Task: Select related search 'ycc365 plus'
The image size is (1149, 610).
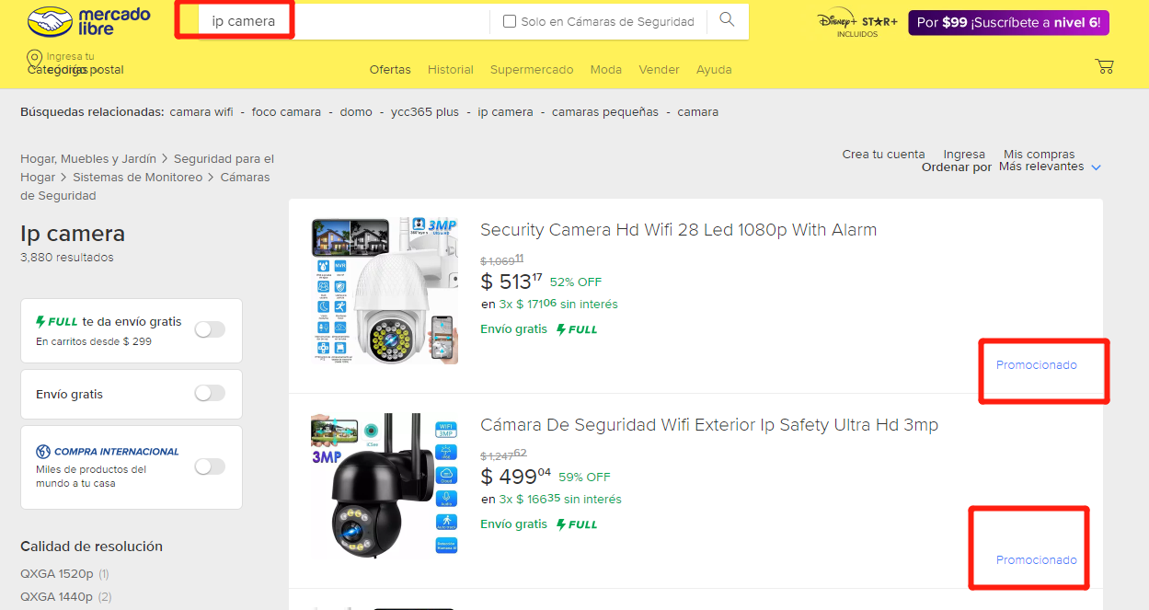Action: pyautogui.click(x=424, y=112)
